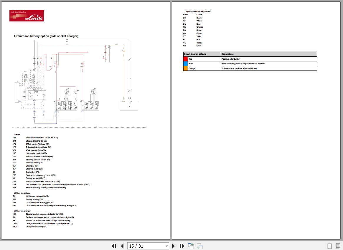Go to the previous page
This screenshot has width=343, height=250.
click(x=122, y=246)
